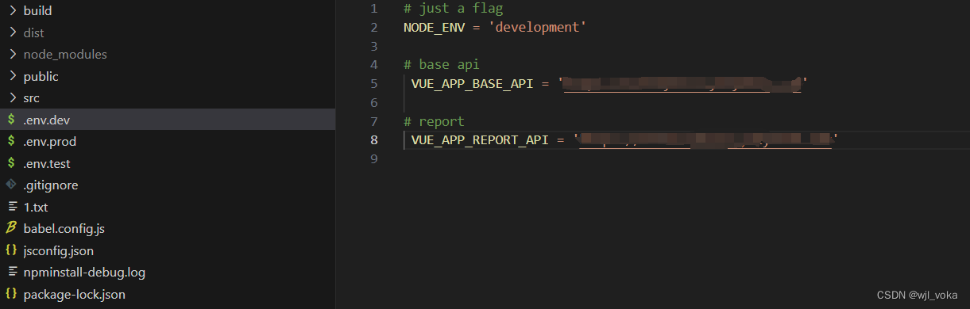The image size is (970, 309).
Task: Click line number 1 in the gutter
Action: (x=374, y=9)
